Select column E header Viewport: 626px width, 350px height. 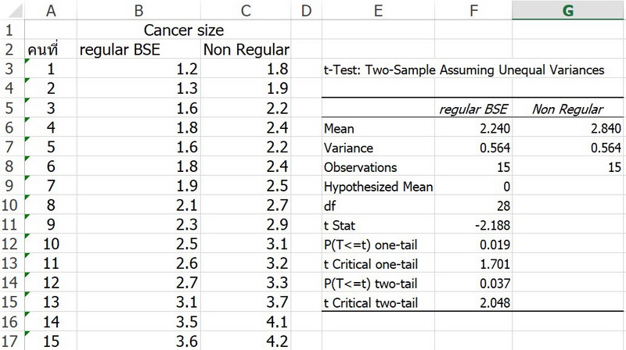[x=378, y=10]
